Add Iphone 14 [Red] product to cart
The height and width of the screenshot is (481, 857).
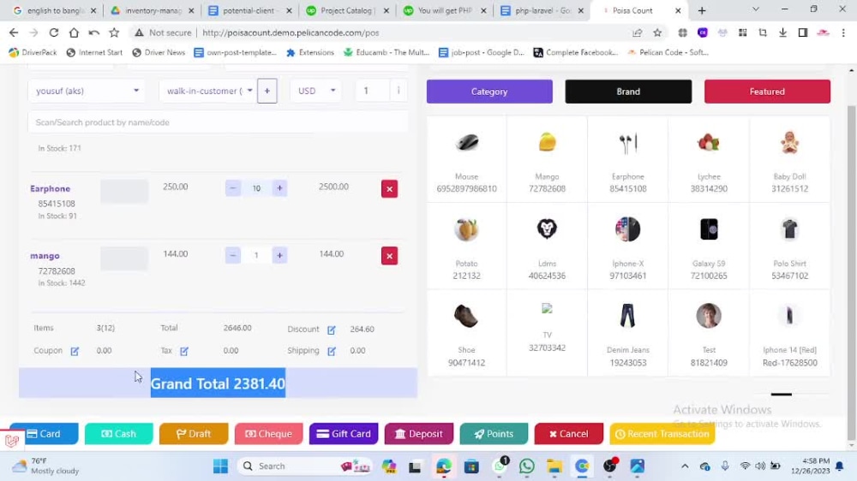coord(790,333)
